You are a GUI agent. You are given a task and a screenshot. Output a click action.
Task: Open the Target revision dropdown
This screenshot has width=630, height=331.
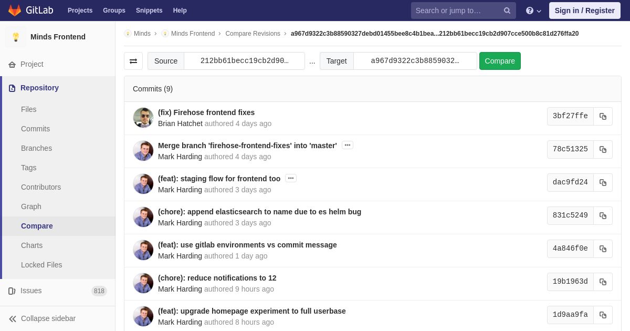coord(415,61)
